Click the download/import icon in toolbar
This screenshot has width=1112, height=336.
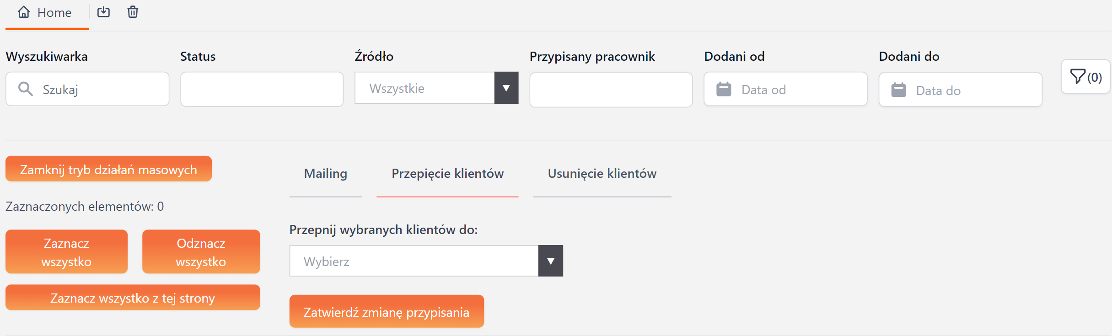pos(104,12)
